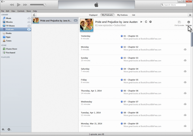The height and width of the screenshot is (136, 193).
Task: Download Chapter 06 via cloud icon
Action: coord(185,93)
